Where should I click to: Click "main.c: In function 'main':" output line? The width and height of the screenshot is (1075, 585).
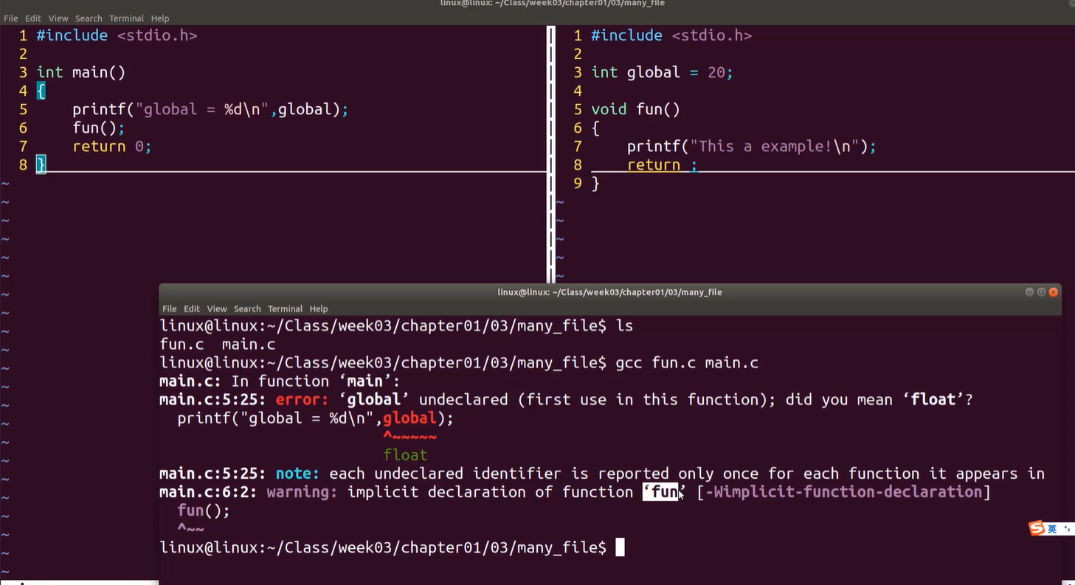(280, 381)
